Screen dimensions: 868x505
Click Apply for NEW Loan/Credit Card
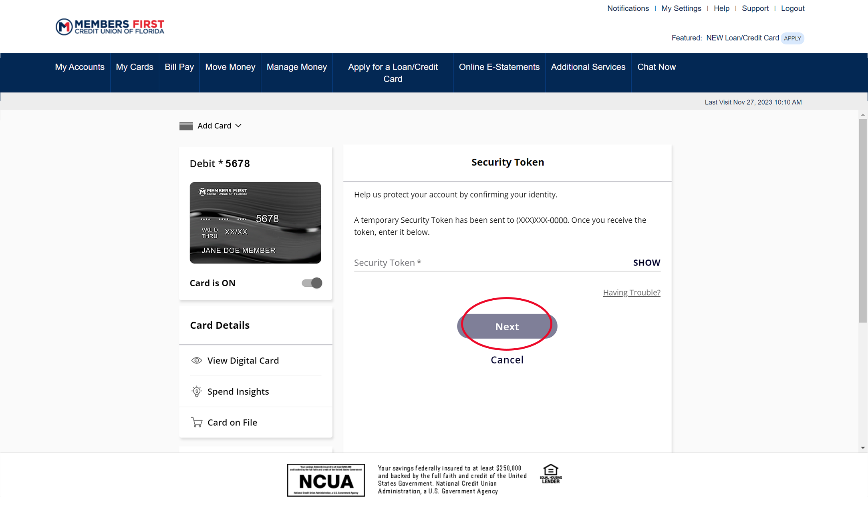[792, 38]
